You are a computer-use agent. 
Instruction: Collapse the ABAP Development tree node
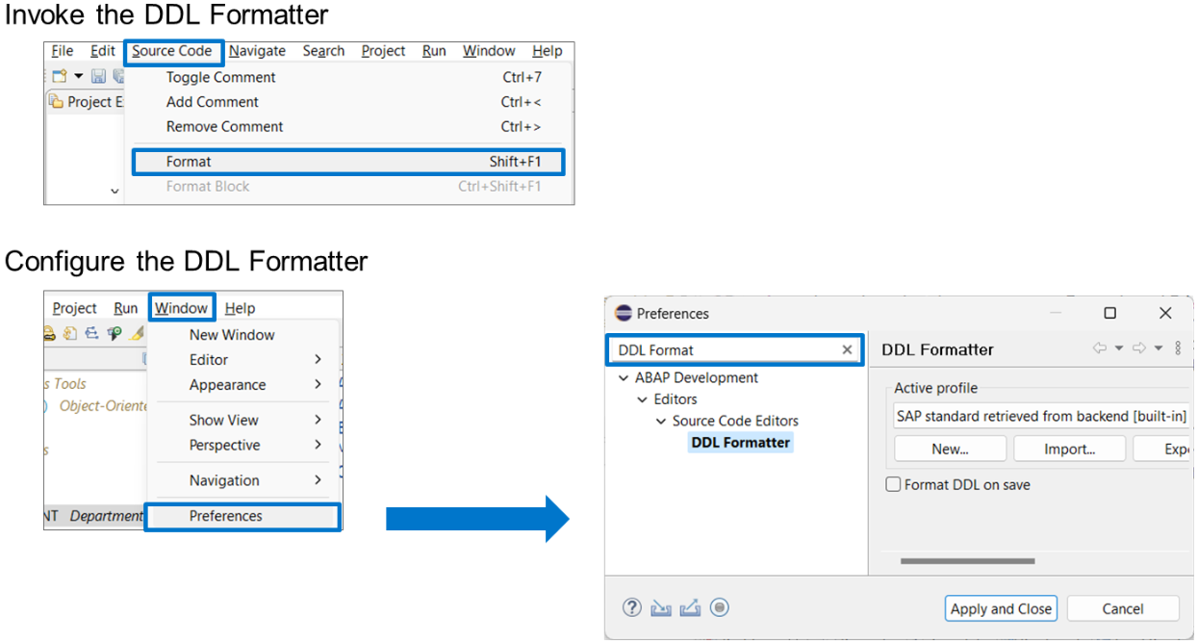624,378
